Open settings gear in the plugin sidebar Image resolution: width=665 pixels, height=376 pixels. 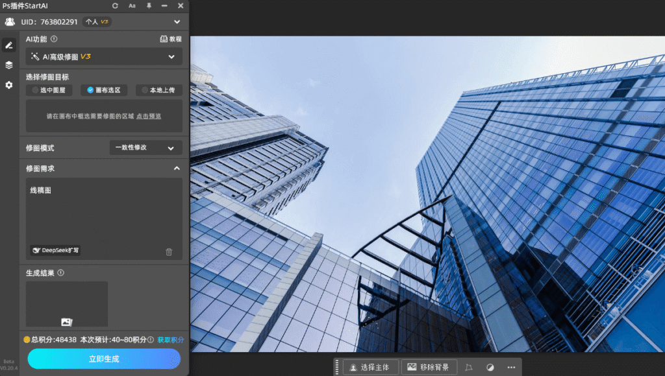tap(9, 85)
